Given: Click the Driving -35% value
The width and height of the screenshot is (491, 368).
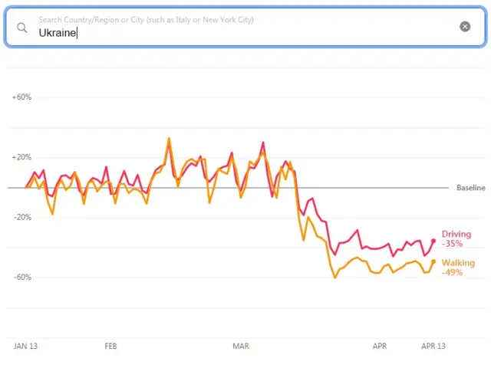Looking at the screenshot, I should (453, 244).
